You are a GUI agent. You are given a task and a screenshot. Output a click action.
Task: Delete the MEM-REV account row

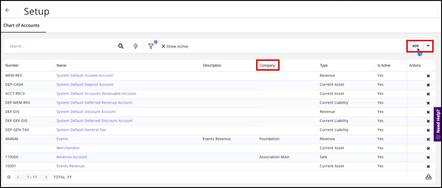pyautogui.click(x=428, y=76)
